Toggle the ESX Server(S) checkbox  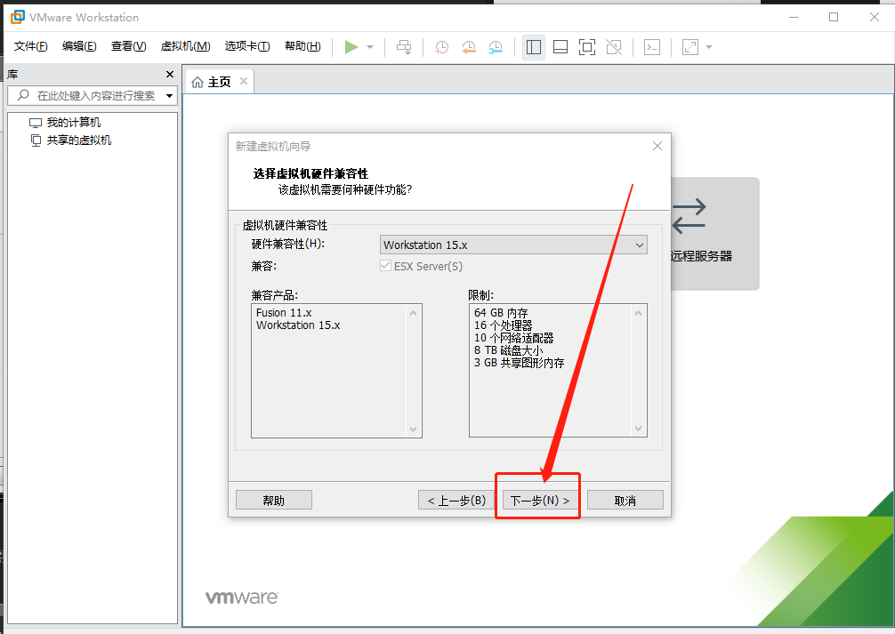[x=386, y=266]
